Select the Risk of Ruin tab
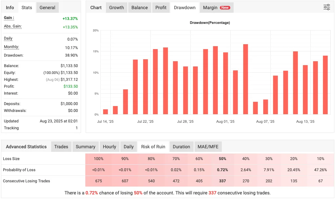Screen dimensions: 335x199 [x=153, y=146]
